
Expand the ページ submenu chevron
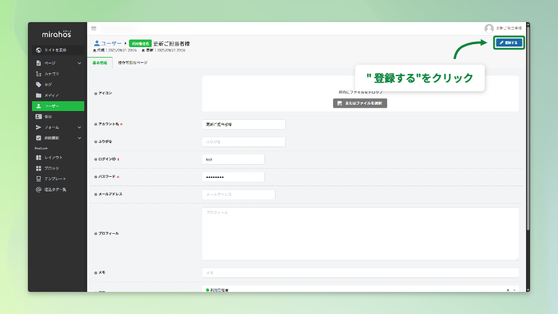click(80, 63)
